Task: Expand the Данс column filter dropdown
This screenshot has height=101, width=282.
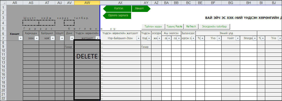Action: tap(72, 38)
